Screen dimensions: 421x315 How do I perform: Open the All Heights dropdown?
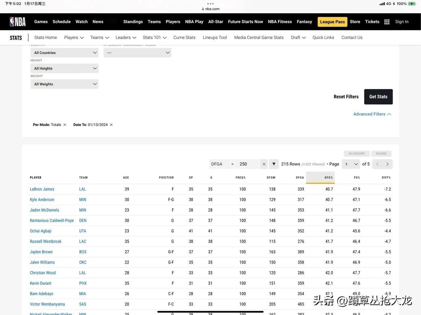pyautogui.click(x=64, y=68)
